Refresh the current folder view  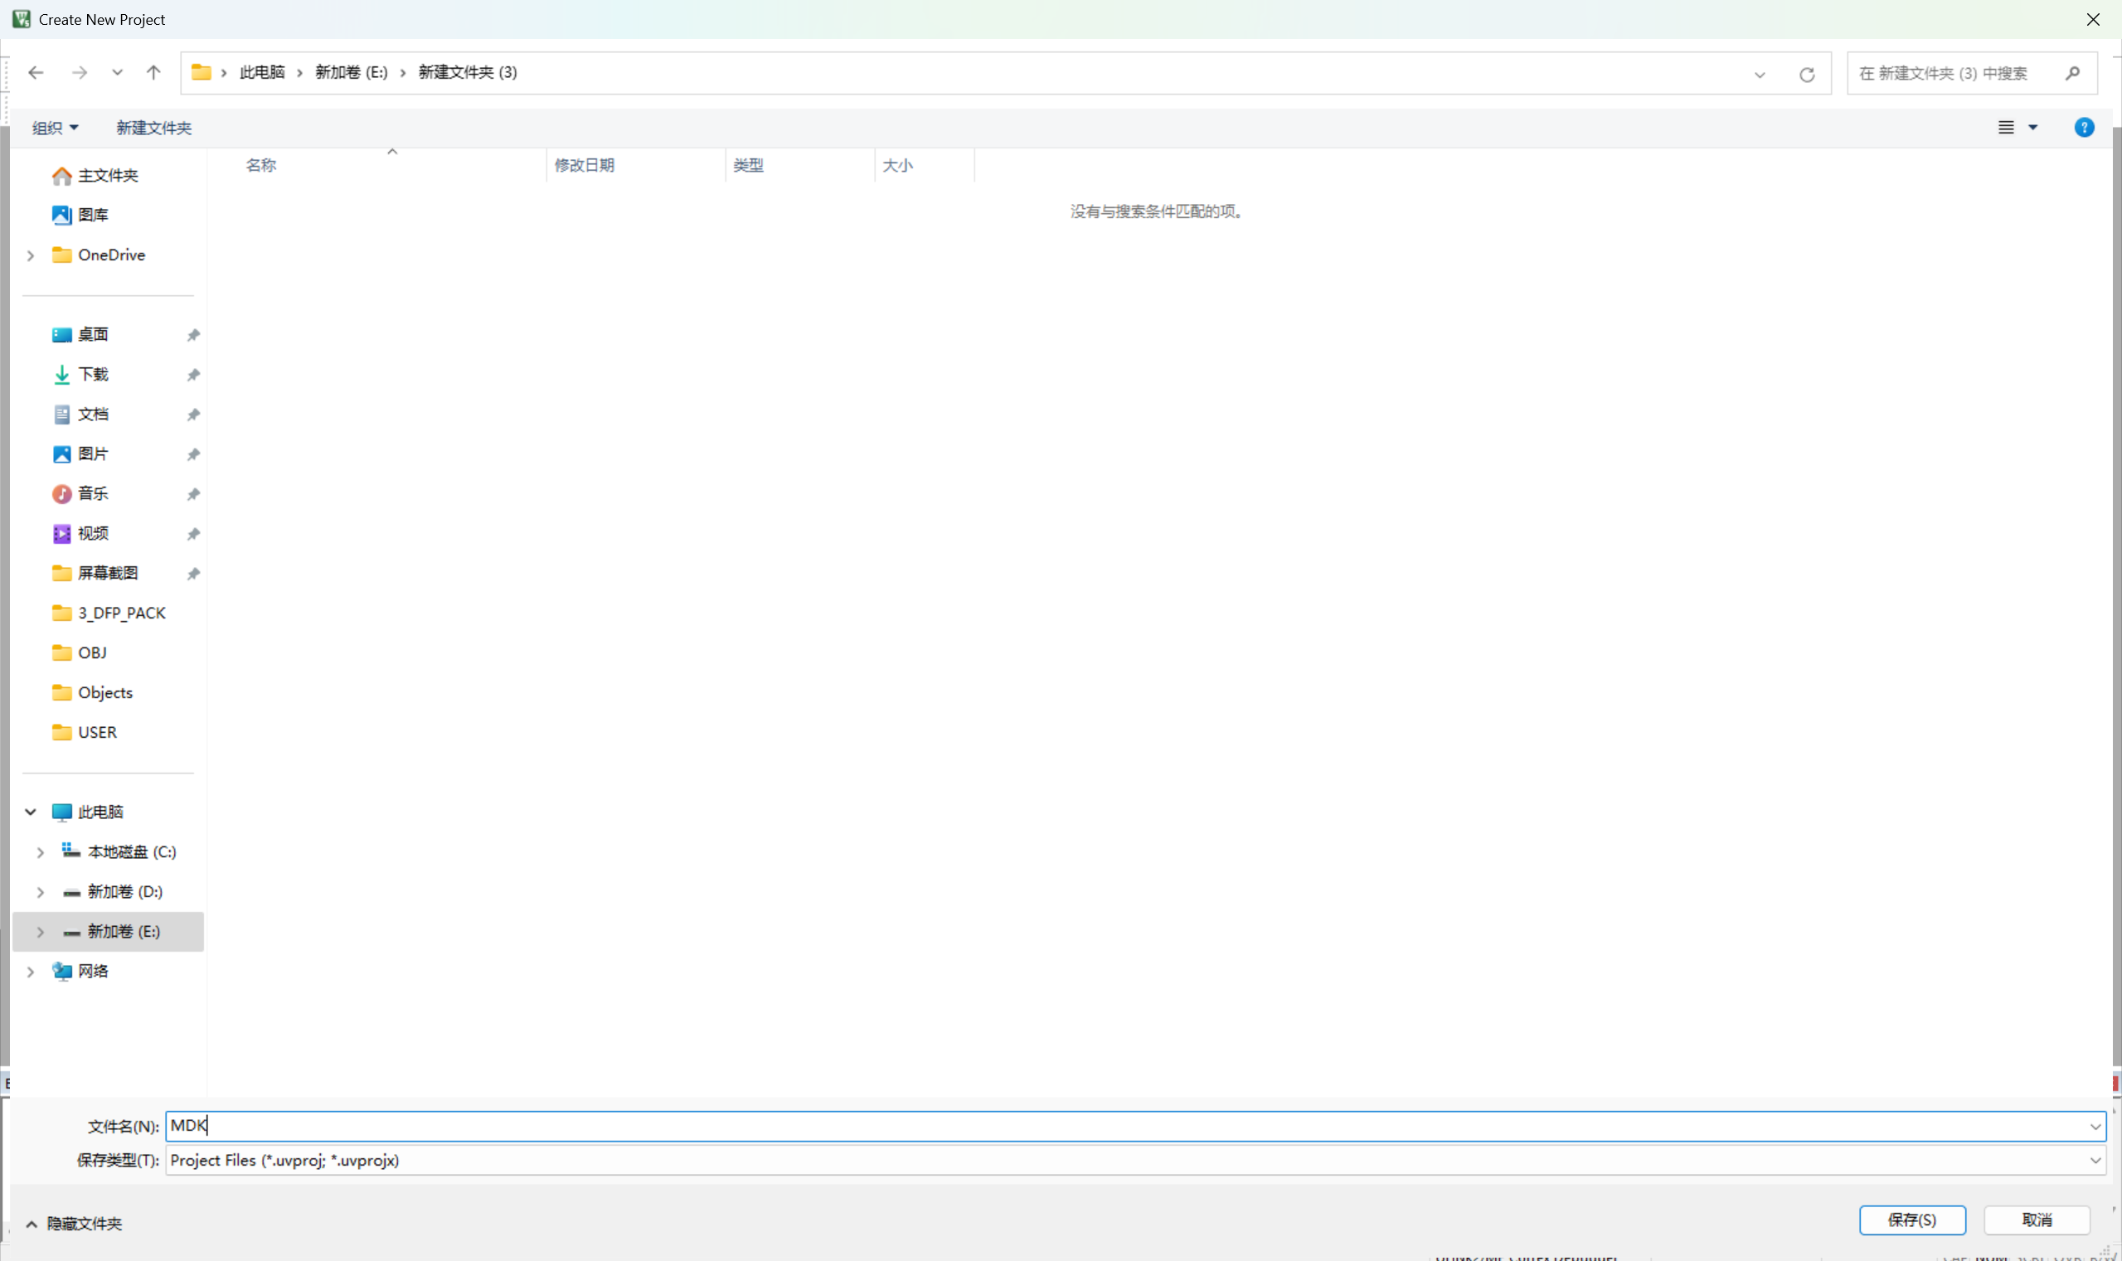[x=1807, y=75]
